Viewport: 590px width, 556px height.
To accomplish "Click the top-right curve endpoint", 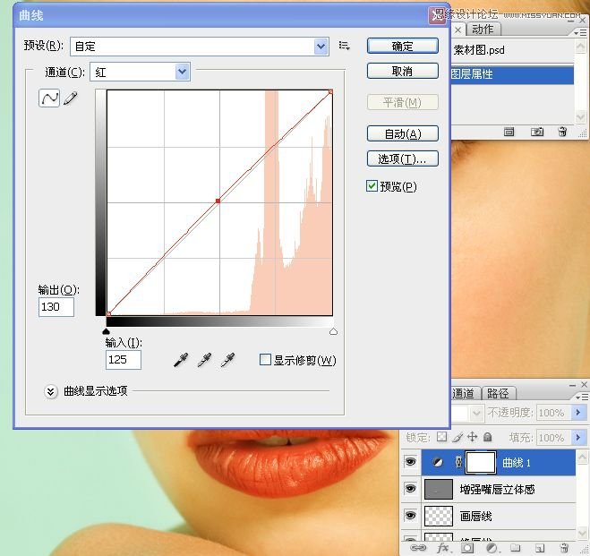I will tap(330, 92).
